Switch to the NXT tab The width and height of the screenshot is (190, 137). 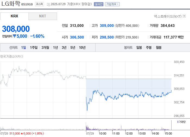click(x=43, y=16)
